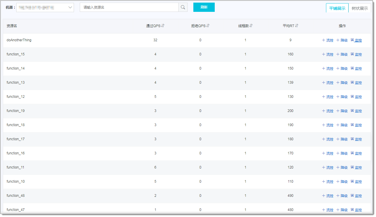Viewport: 376px width, 217px height.
Task: Select the function_48 resource name
Action: pyautogui.click(x=16, y=196)
